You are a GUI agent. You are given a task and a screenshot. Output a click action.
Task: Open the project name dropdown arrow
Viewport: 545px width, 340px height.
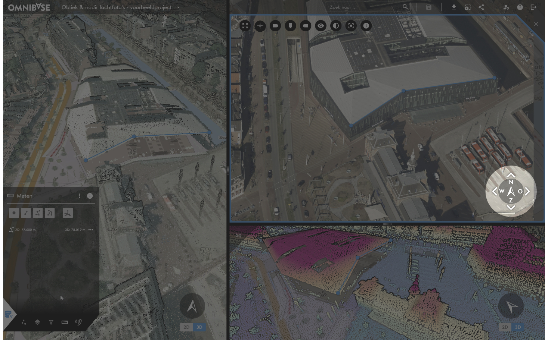coord(178,7)
